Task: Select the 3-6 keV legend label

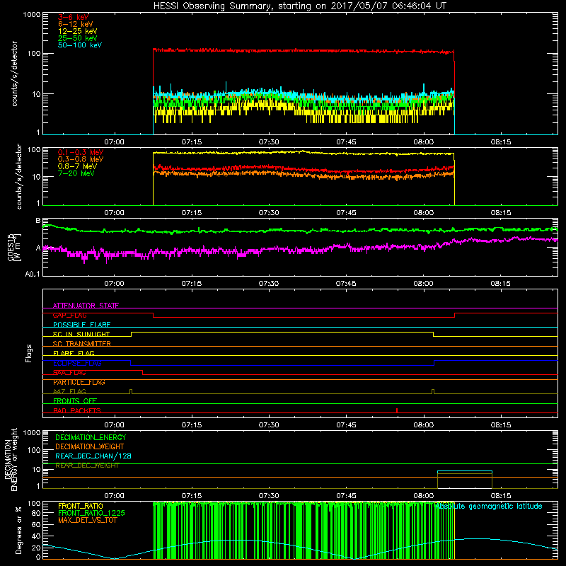Action: point(73,17)
